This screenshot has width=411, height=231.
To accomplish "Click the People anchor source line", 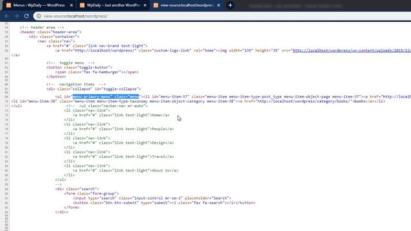I will click(123, 129).
